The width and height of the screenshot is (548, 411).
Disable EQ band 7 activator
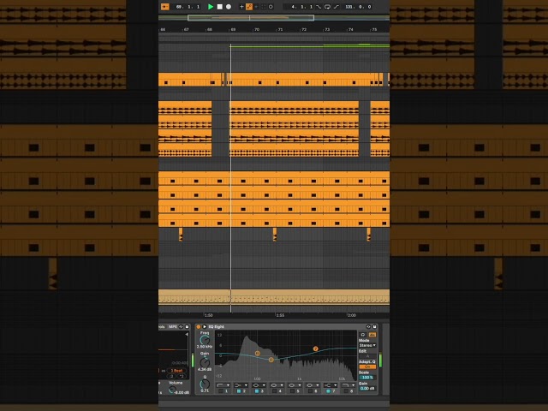pyautogui.click(x=328, y=391)
